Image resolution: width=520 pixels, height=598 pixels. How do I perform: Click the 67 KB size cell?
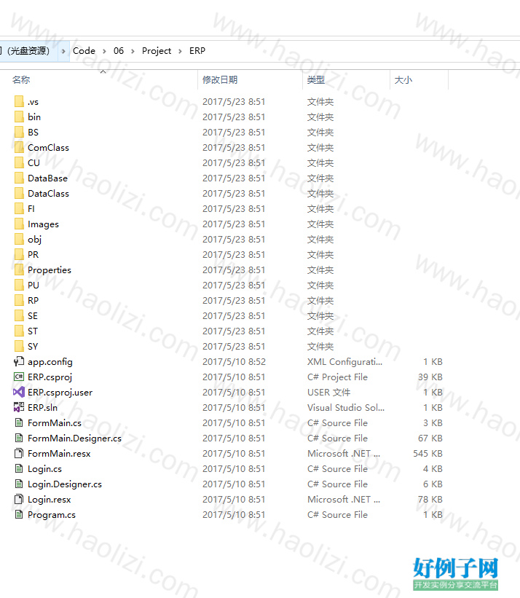tap(430, 438)
